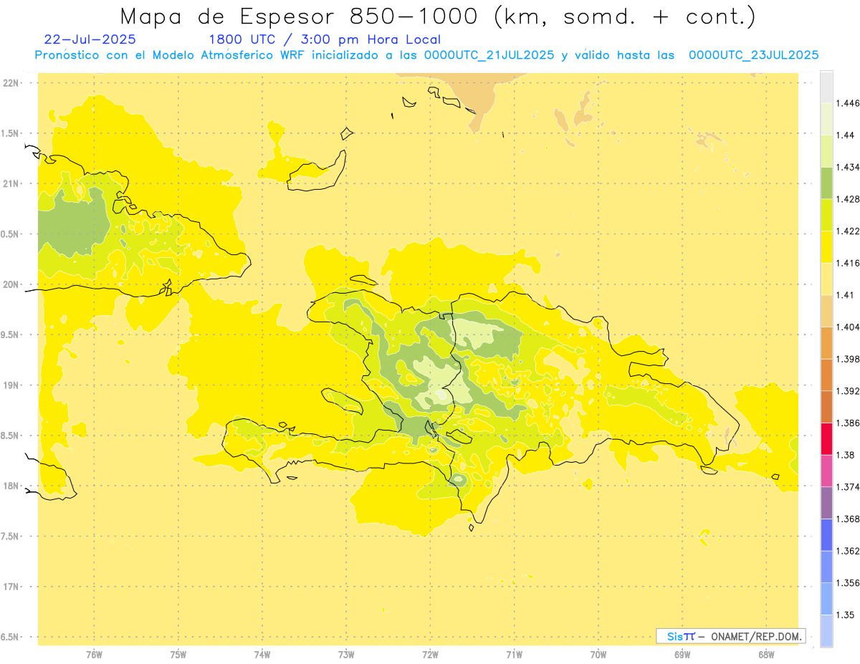860x664 pixels.
Task: Click the purple legend swatch between 1.368 and 1.374
Action: click(826, 503)
